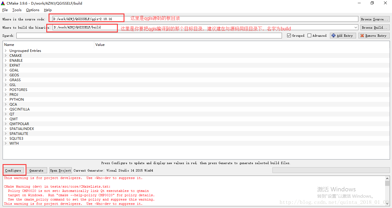Enable the Advanced checkbox

(x=310, y=36)
